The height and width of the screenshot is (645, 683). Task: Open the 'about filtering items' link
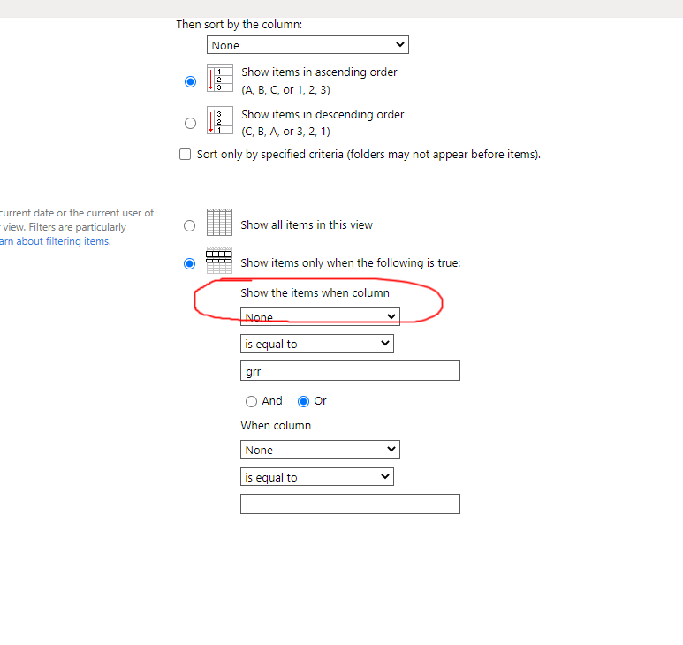(x=56, y=241)
